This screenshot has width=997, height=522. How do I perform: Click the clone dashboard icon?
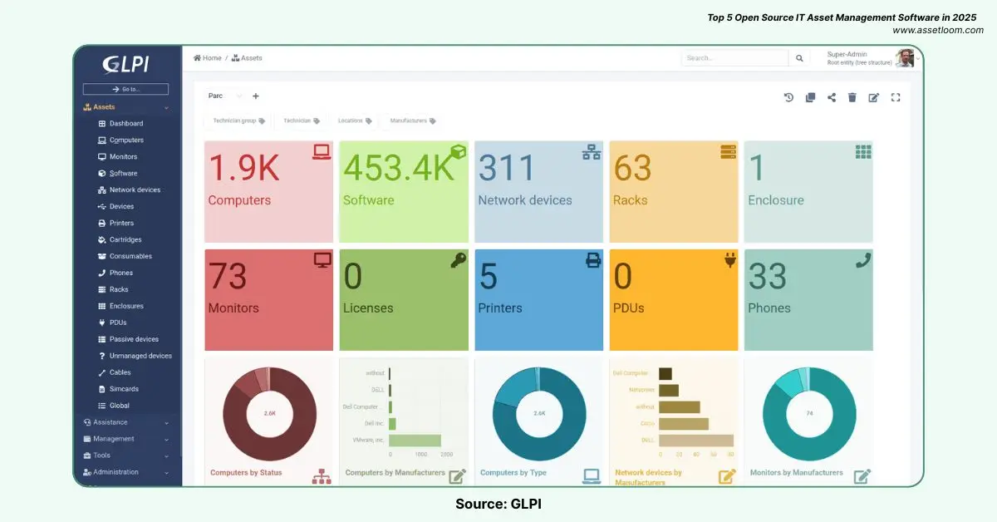point(810,97)
